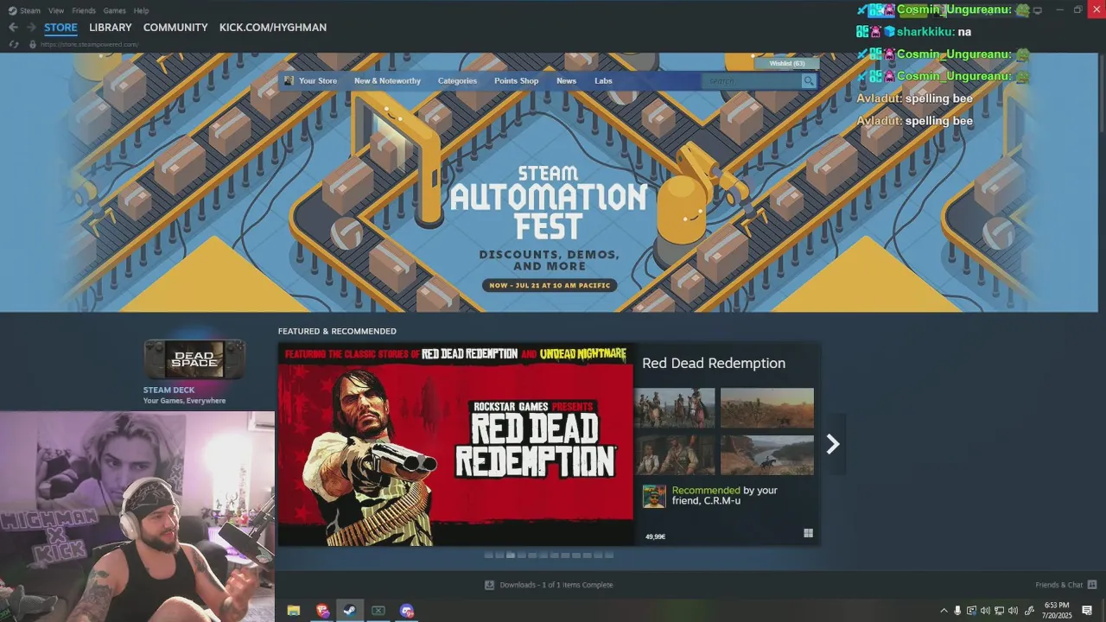Click friend C.R.M-u's avatar in the recommendation
This screenshot has width=1106, height=622.
(x=654, y=496)
